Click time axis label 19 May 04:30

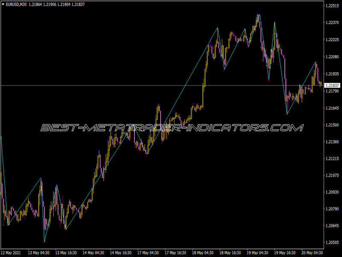[x=258, y=253]
